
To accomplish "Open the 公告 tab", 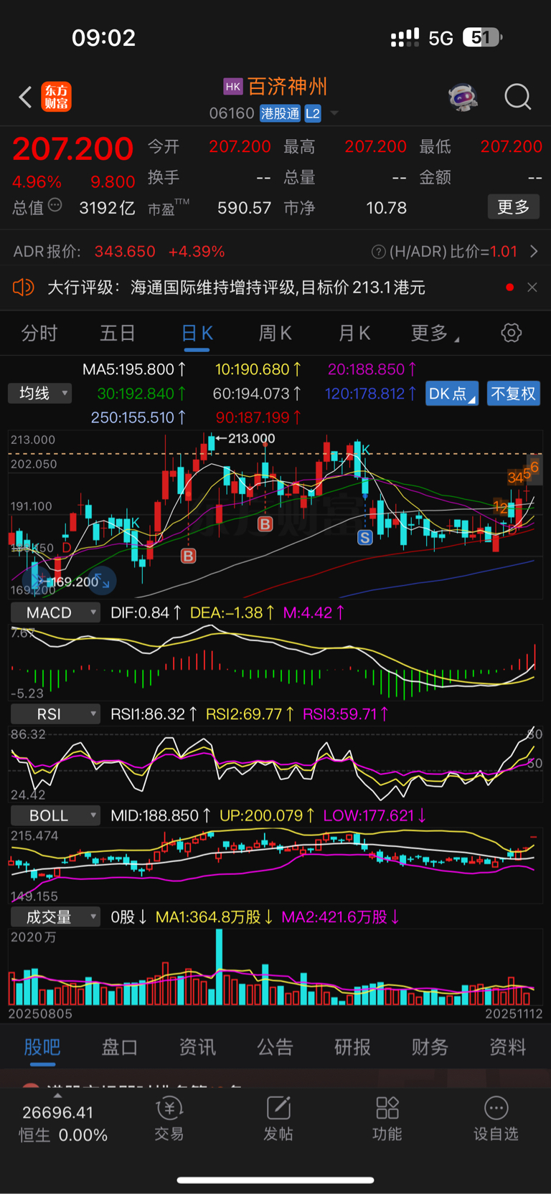I will [275, 1047].
